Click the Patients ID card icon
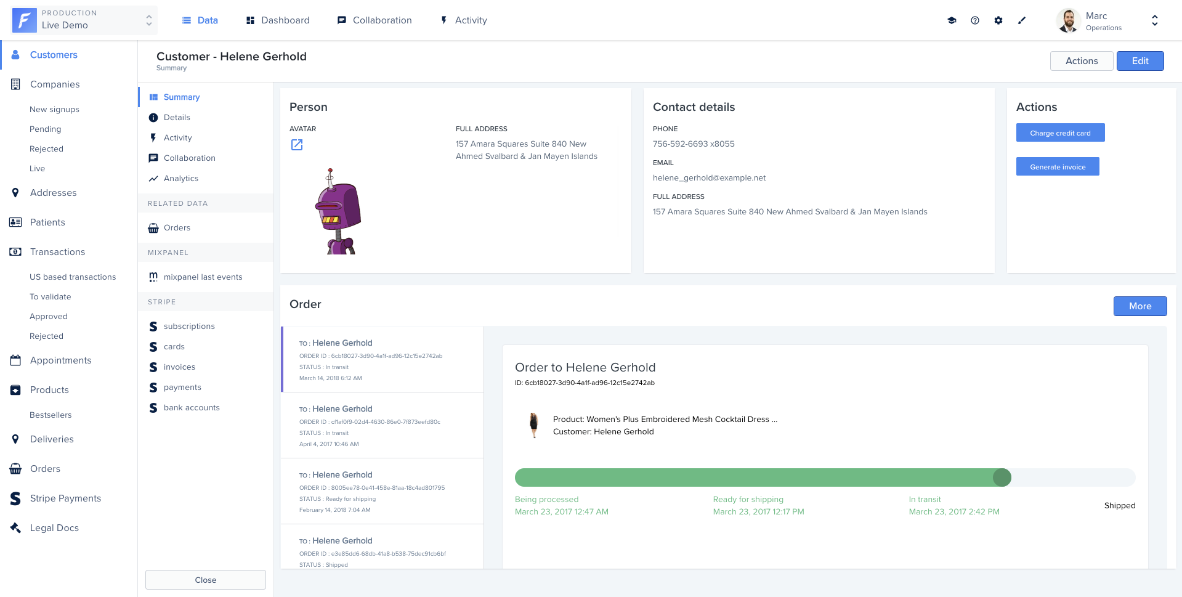 [15, 222]
